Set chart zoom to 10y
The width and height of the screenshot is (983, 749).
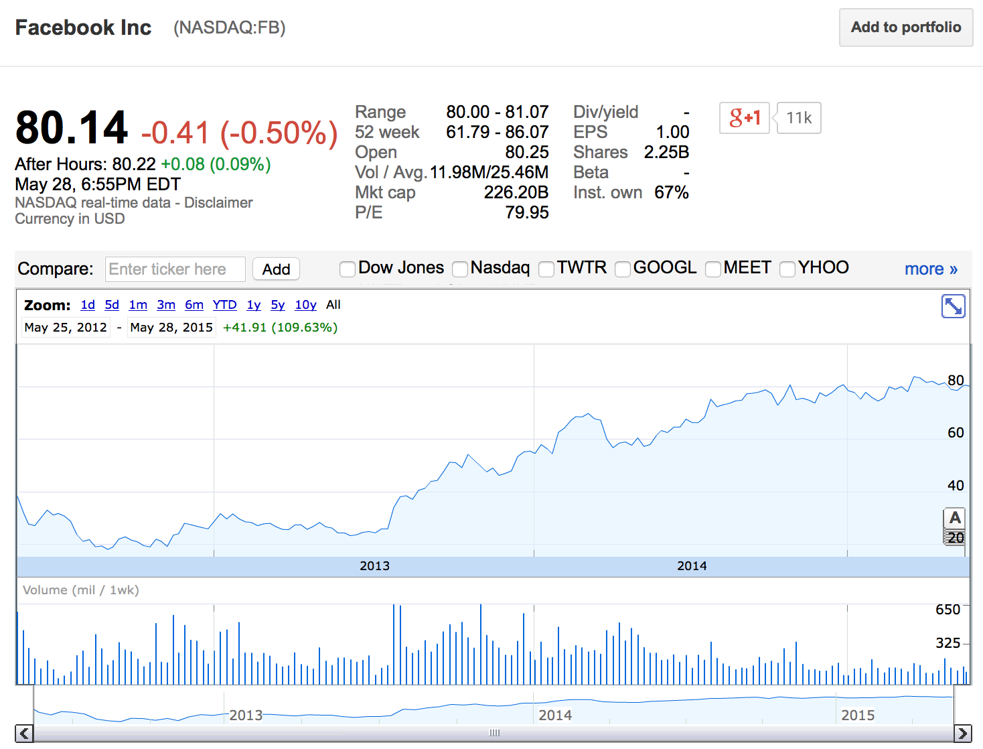(x=306, y=305)
